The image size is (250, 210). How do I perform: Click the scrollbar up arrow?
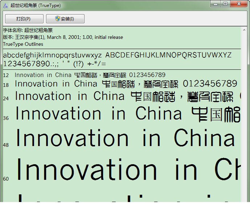point(244,30)
